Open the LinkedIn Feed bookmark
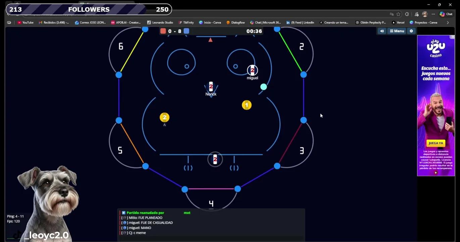This screenshot has width=460, height=242. (x=300, y=23)
